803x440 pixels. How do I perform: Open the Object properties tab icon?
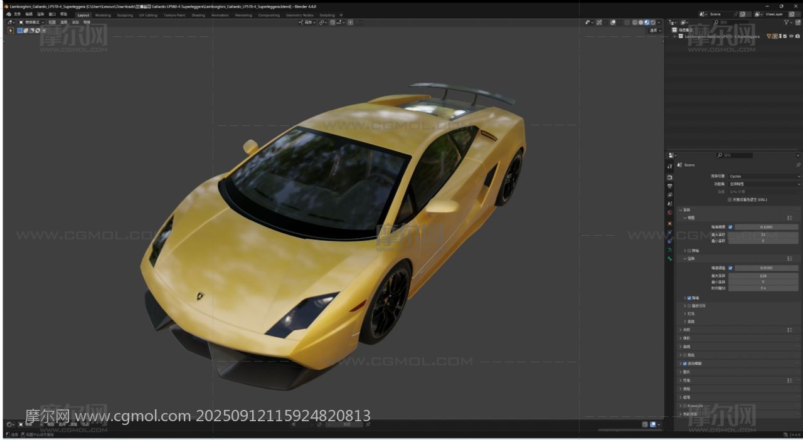[x=669, y=223]
